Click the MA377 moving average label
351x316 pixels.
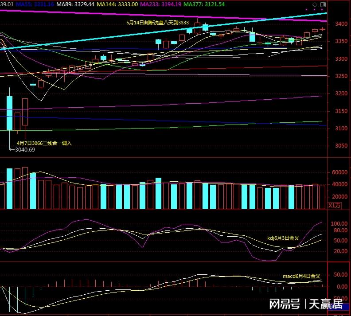point(204,4)
